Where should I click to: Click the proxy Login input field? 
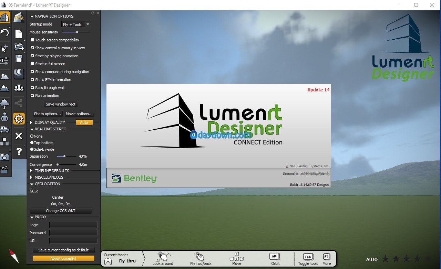[x=73, y=225]
